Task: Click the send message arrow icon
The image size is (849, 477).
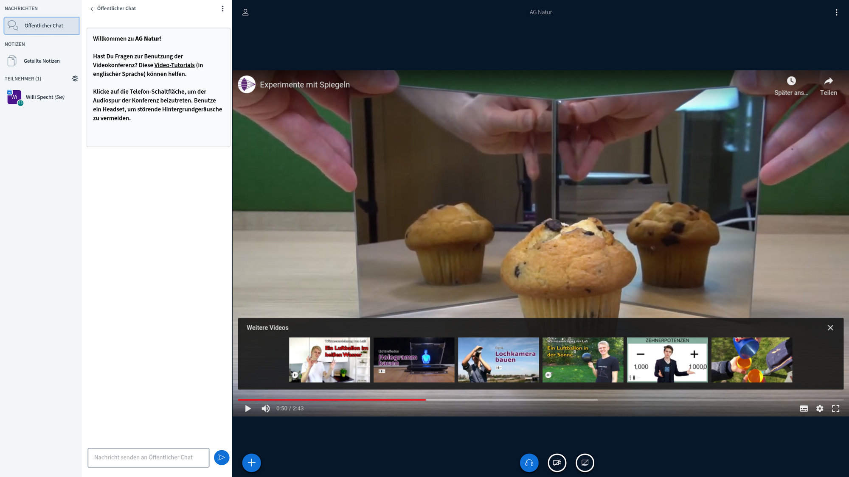Action: tap(222, 457)
